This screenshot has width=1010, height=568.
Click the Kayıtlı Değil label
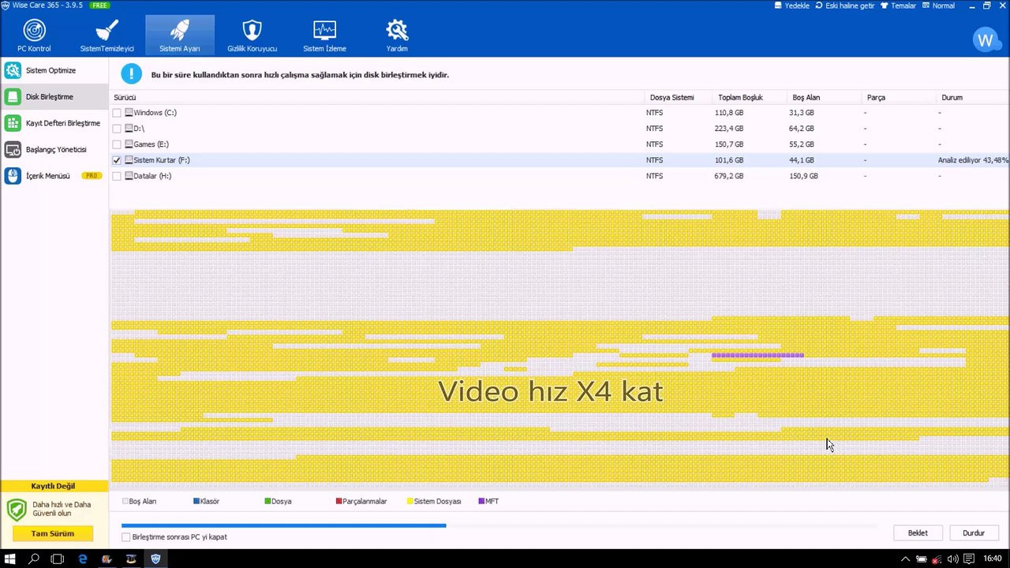(53, 486)
